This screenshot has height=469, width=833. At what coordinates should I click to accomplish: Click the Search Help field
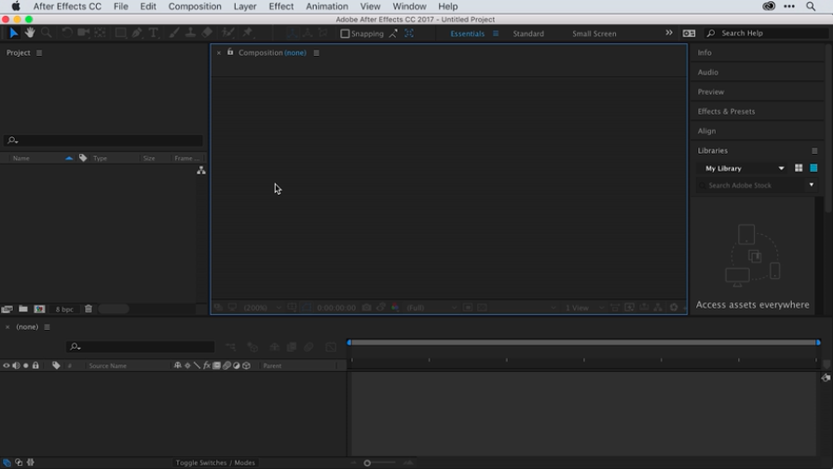[767, 33]
